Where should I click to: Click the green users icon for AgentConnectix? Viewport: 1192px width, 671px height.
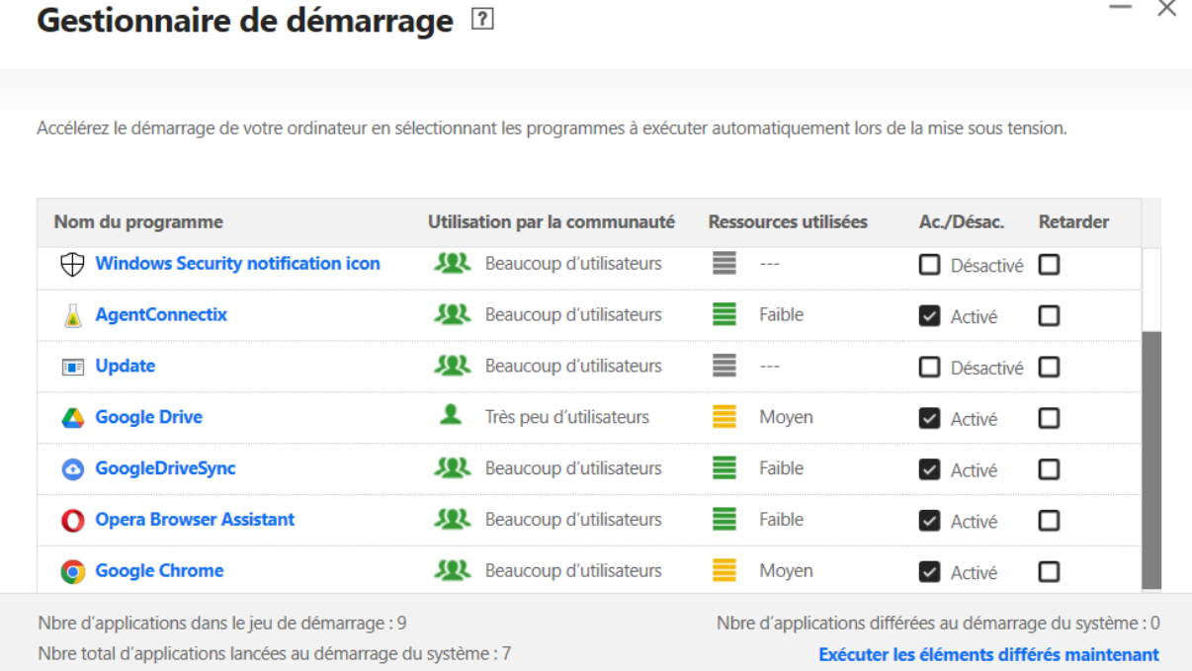click(x=451, y=314)
